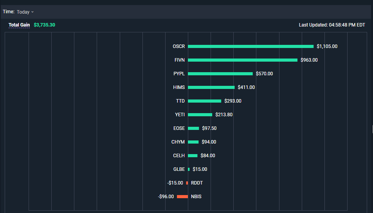373x213 pixels.
Task: Click the OSCR ticker label
Action: pos(178,46)
